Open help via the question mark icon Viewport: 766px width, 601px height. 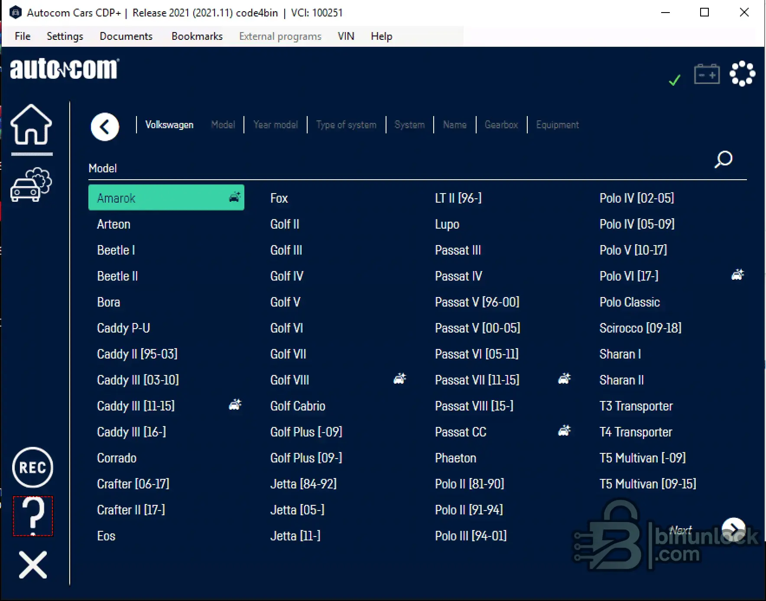33,516
